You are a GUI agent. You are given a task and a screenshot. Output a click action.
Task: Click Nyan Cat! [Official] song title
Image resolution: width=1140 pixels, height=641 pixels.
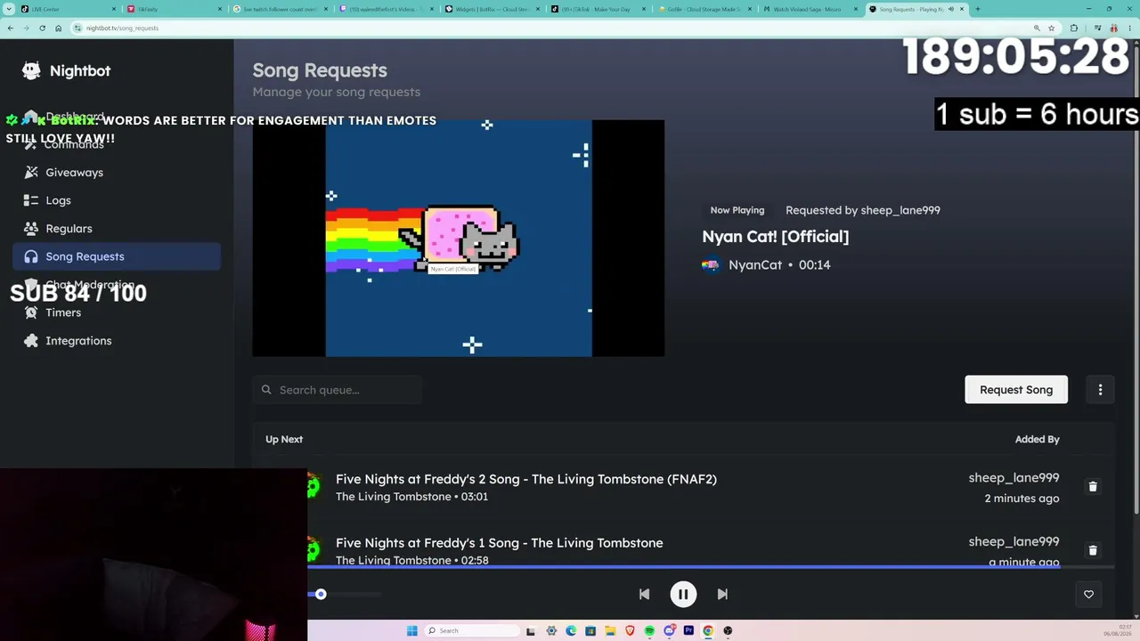click(776, 237)
